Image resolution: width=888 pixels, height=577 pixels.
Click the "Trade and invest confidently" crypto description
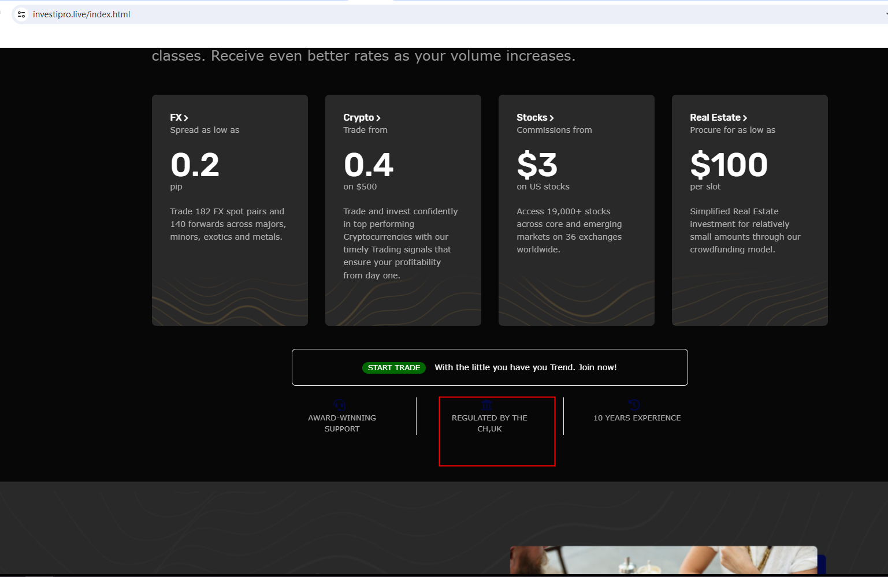click(x=400, y=243)
